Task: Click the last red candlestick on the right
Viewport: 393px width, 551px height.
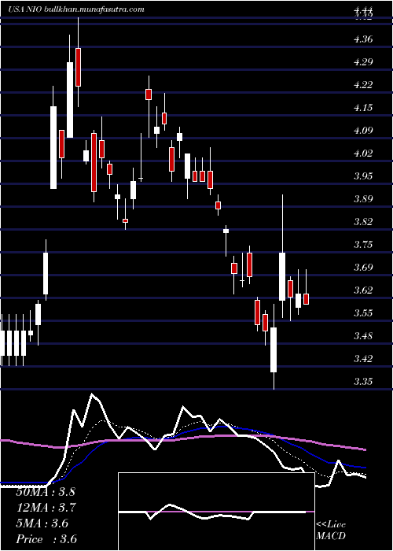Action: tap(306, 299)
